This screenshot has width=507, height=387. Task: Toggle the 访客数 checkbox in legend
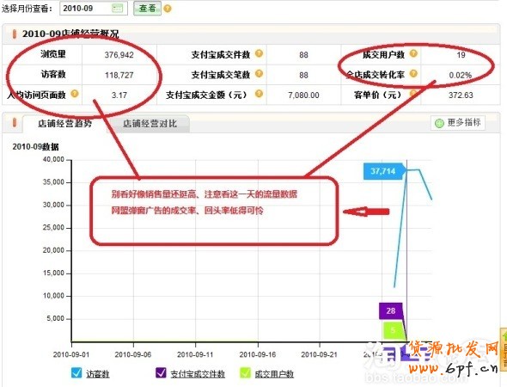point(76,372)
